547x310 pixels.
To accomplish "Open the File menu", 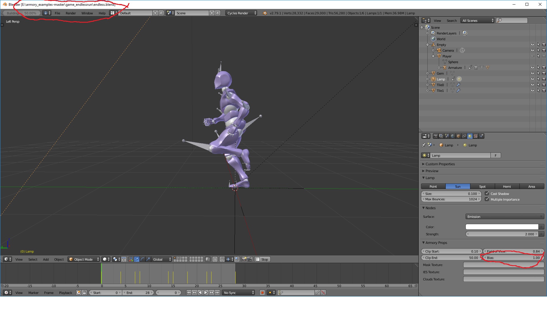I will [57, 13].
